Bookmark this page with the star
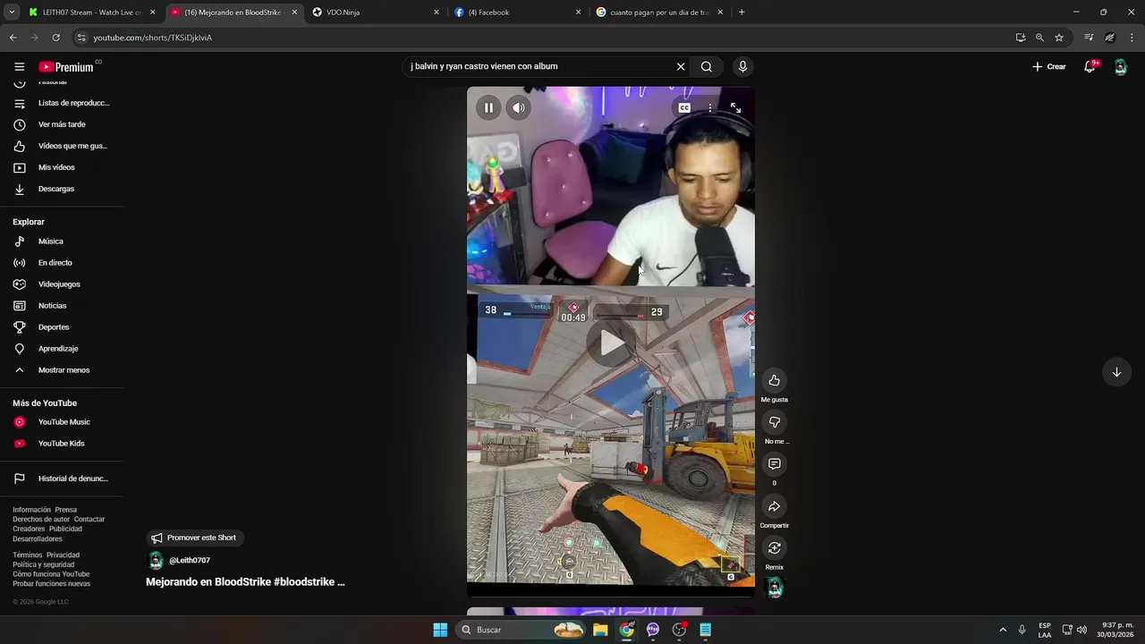The image size is (1145, 644). (x=1059, y=38)
